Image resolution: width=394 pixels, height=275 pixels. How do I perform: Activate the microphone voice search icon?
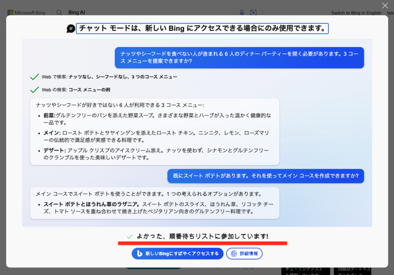(241, 12)
